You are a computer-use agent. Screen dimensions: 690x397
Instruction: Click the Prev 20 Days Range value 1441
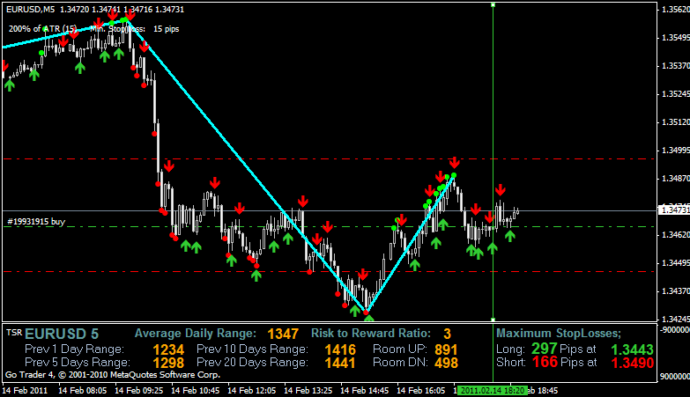[x=340, y=364]
